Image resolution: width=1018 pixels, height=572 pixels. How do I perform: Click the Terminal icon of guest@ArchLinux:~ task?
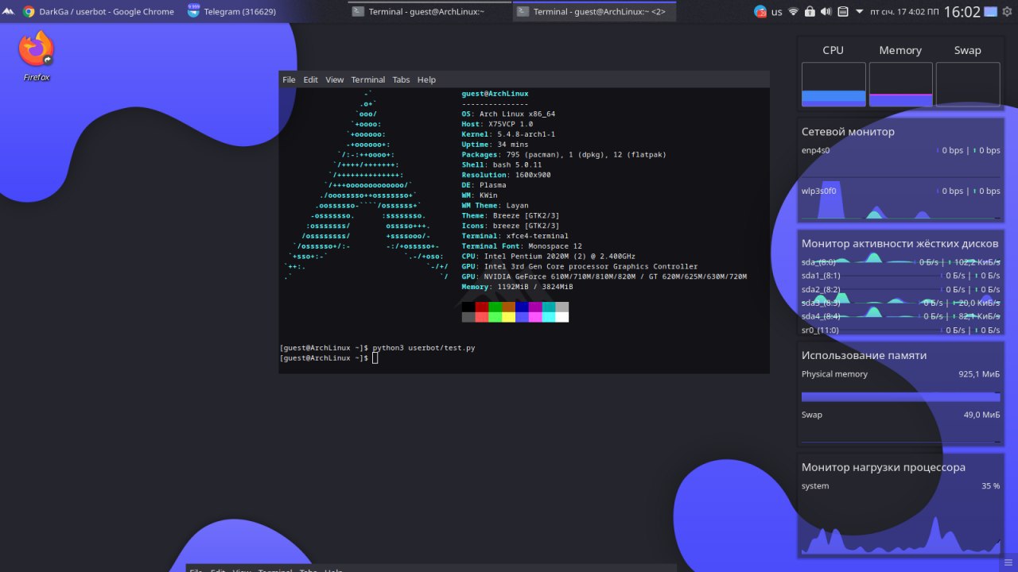tap(359, 12)
